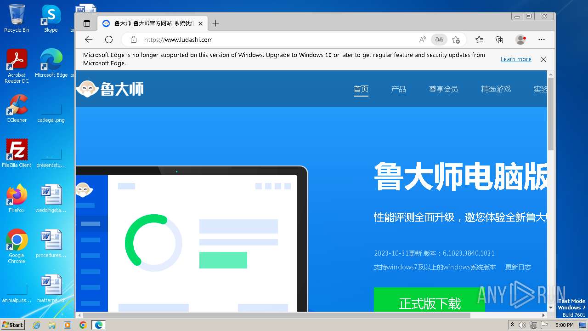This screenshot has width=588, height=331.
Task: Click the translate page icon
Action: [x=439, y=40]
